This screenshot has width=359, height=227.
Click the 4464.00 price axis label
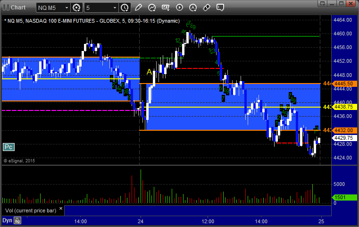(x=343, y=20)
